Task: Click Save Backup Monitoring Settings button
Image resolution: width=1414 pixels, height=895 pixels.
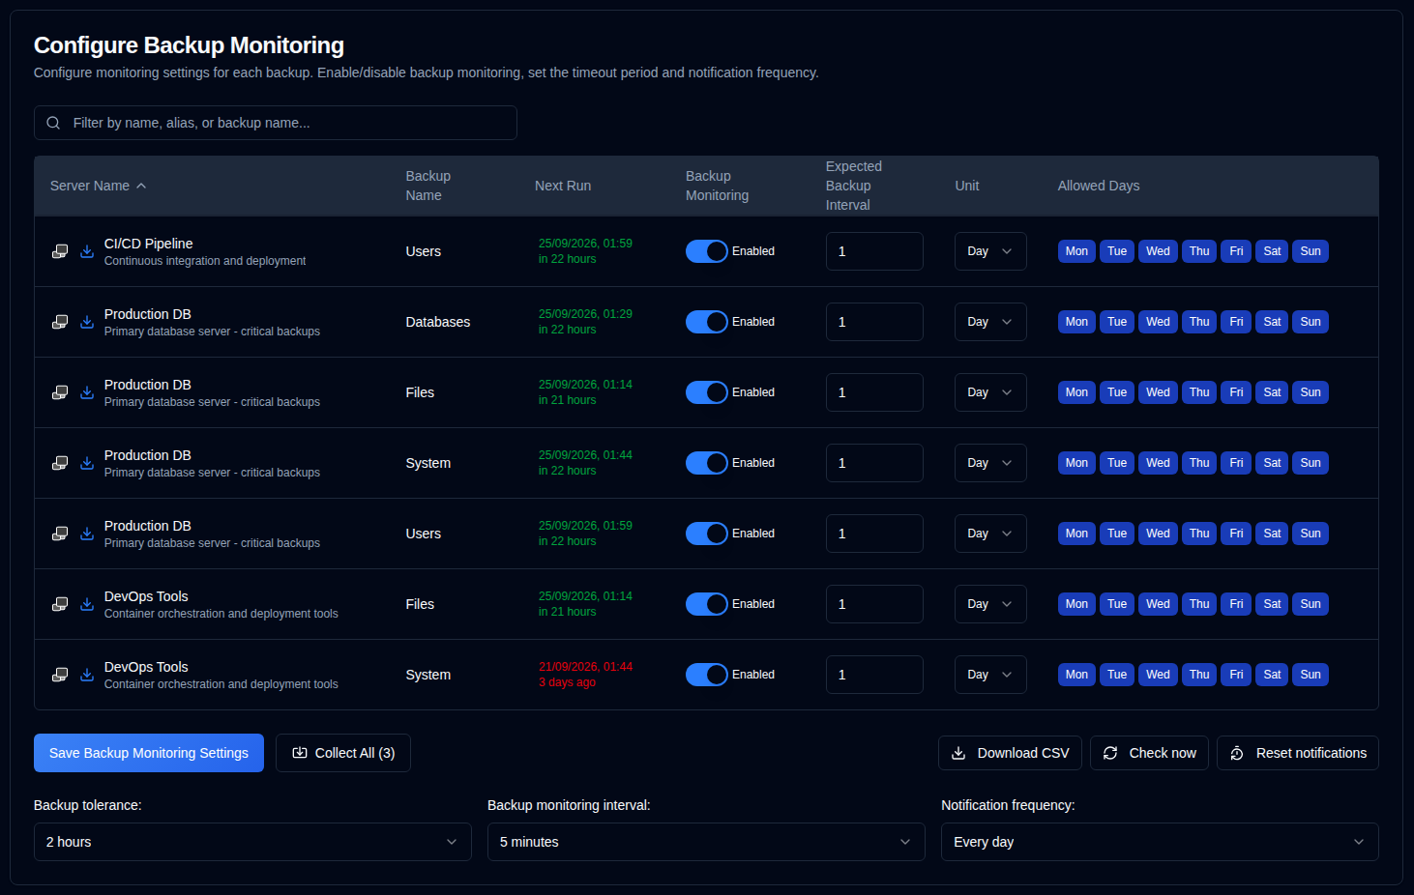Action: click(x=149, y=753)
